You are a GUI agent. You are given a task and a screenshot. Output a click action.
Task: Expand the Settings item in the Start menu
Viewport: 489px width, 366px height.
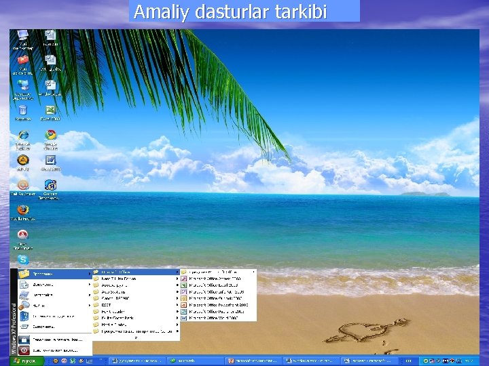(x=55, y=295)
